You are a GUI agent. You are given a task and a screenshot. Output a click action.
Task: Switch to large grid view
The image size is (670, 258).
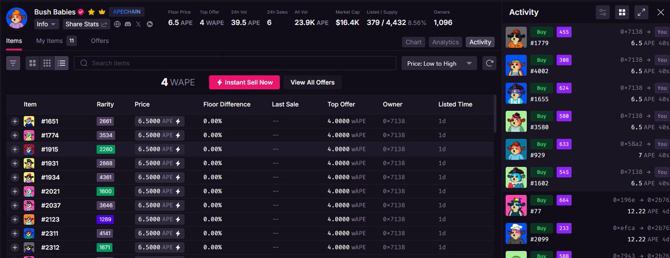click(32, 63)
